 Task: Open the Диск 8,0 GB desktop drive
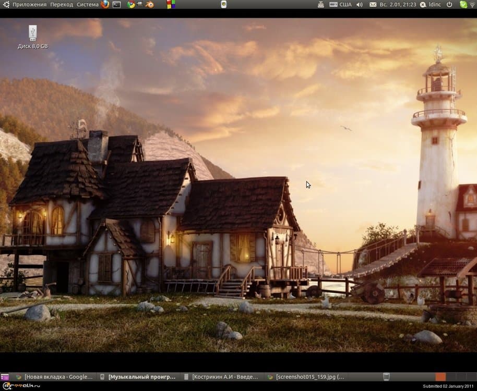[32, 37]
